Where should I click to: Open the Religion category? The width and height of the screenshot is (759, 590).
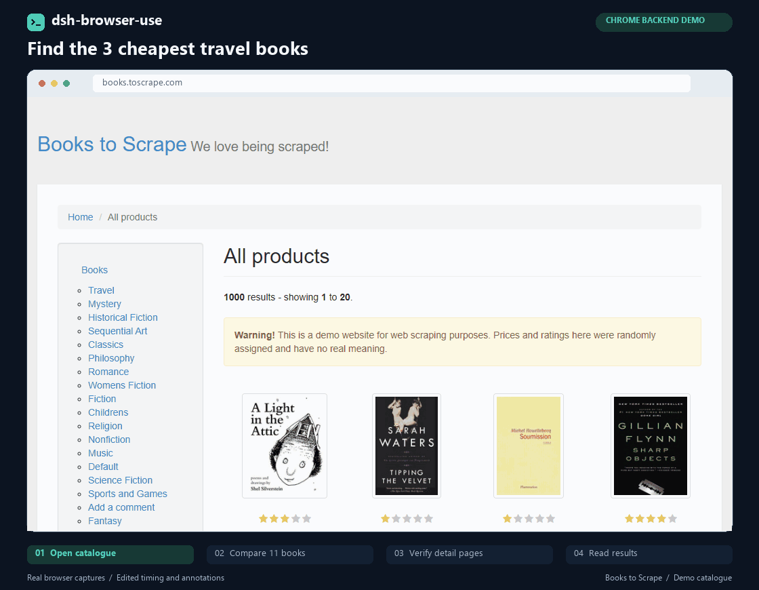[x=105, y=426]
